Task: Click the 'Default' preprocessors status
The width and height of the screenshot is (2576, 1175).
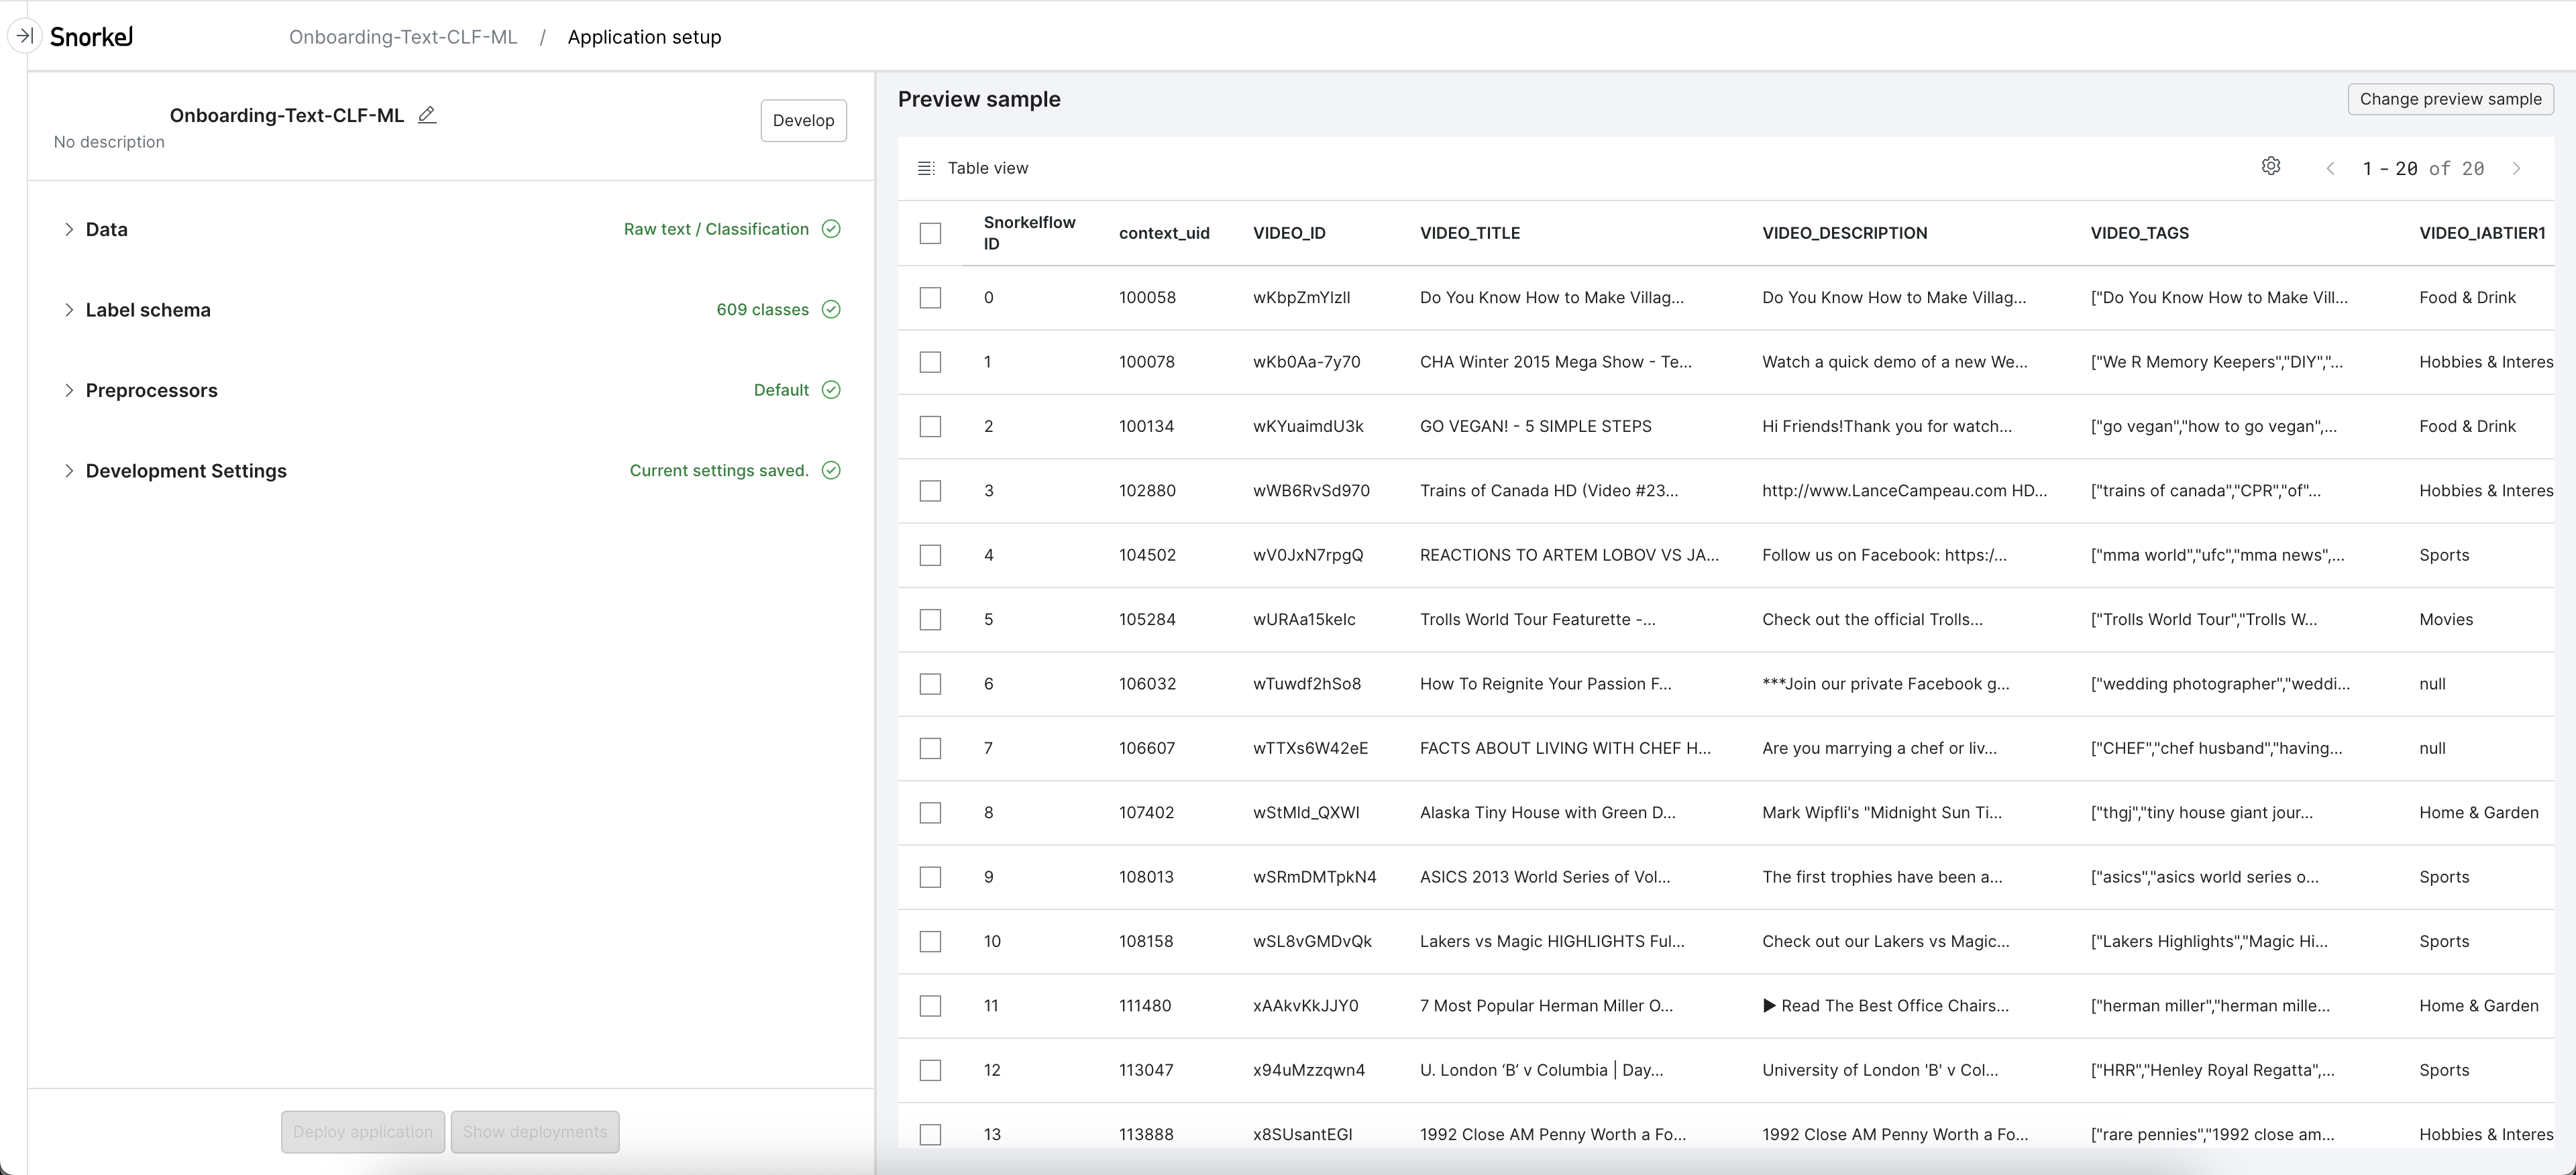Action: point(781,390)
